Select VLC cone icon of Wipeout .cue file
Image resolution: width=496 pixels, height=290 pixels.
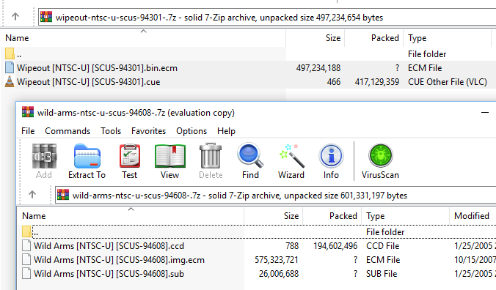click(x=10, y=82)
